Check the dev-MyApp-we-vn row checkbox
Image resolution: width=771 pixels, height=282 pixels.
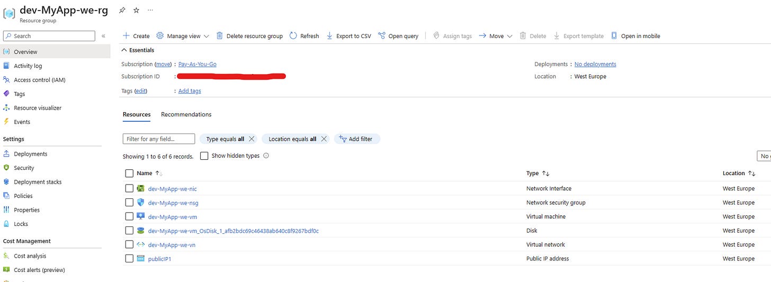pos(129,244)
